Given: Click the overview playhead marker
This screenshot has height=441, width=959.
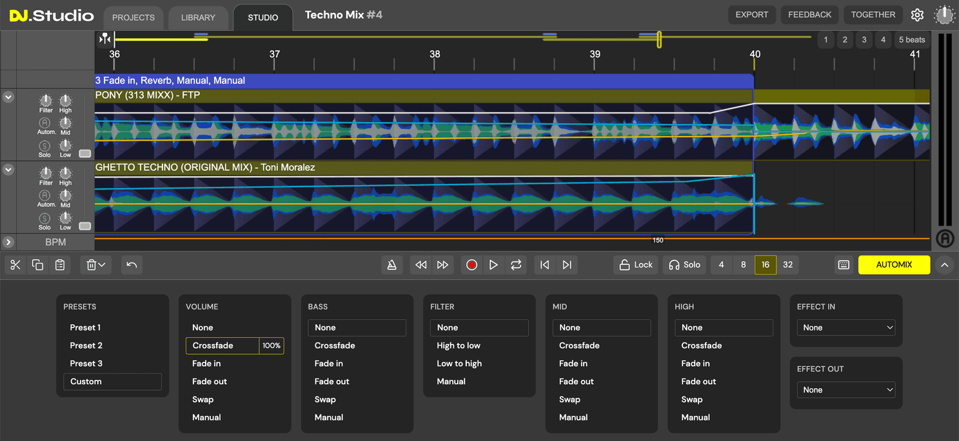Looking at the screenshot, I should tap(659, 39).
